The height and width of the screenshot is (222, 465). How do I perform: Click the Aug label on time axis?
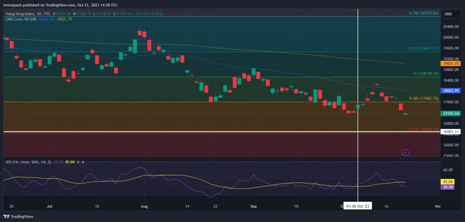coord(144,206)
